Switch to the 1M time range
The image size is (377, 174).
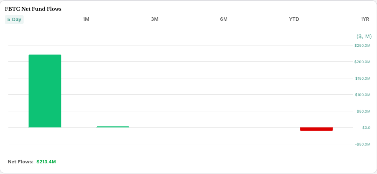pos(86,20)
